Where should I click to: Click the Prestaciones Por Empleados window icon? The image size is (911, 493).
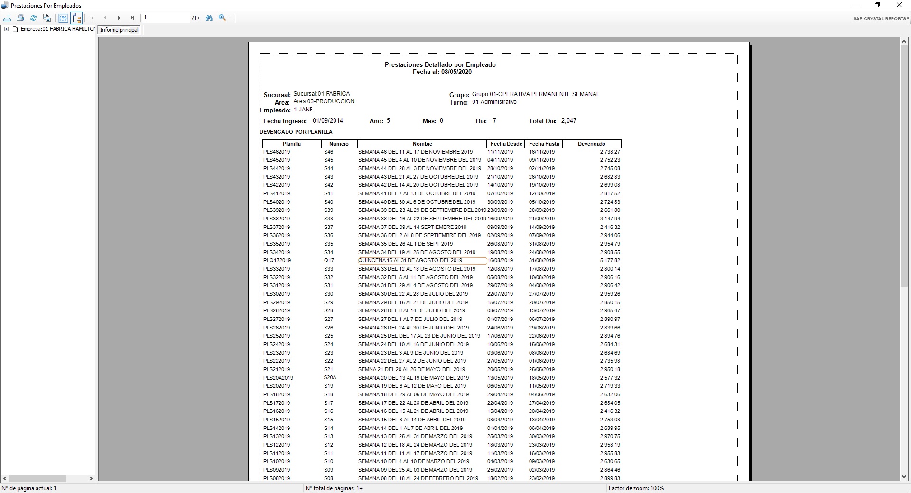(x=5, y=5)
